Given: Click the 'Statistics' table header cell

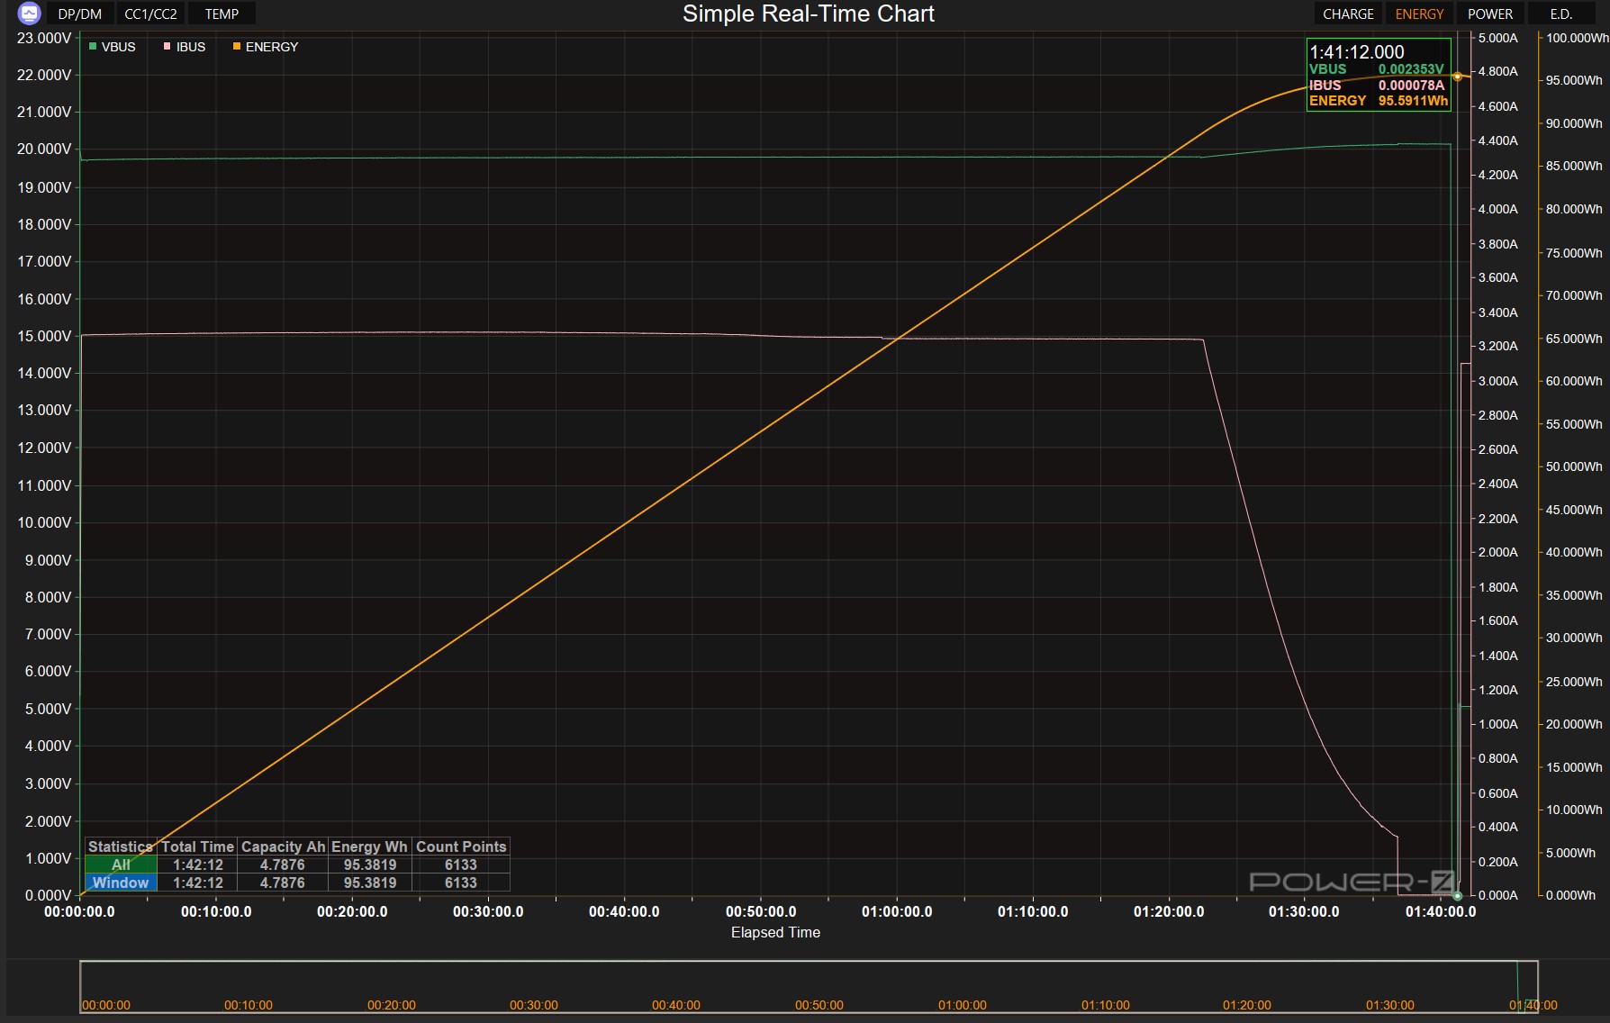Looking at the screenshot, I should (121, 846).
